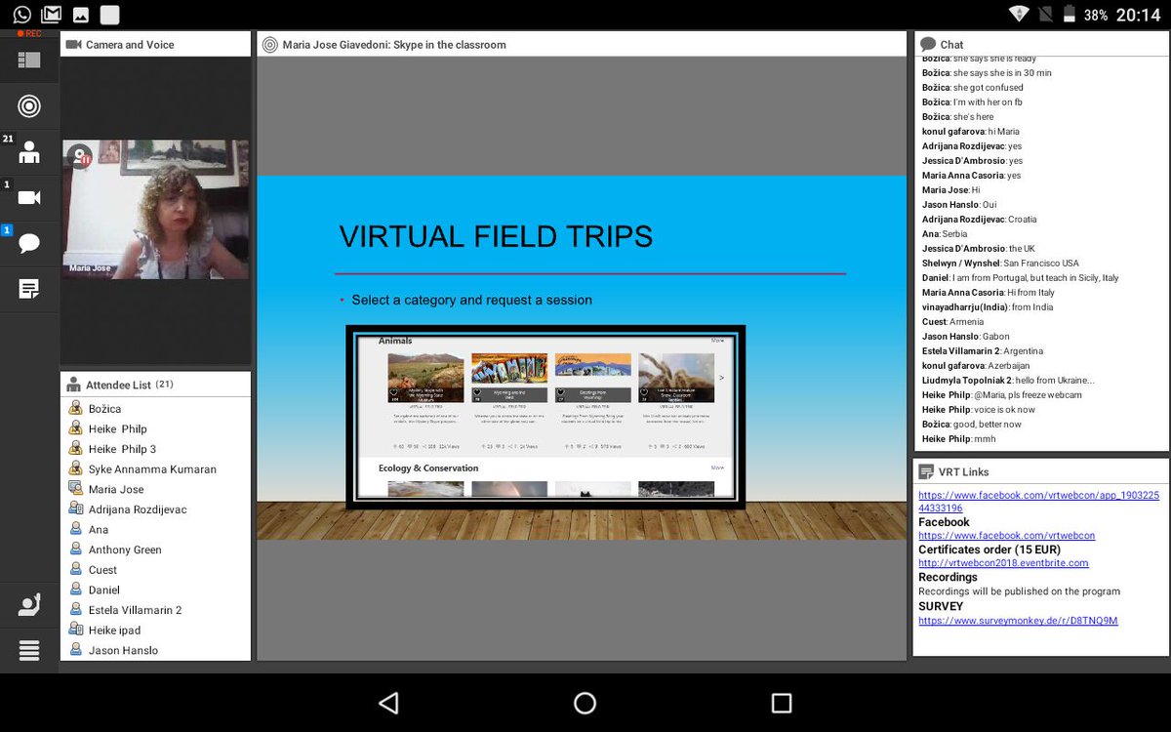The image size is (1171, 732).
Task: Tap Liudmyla Topolniak hello from Ukraine message
Action: tap(1008, 380)
